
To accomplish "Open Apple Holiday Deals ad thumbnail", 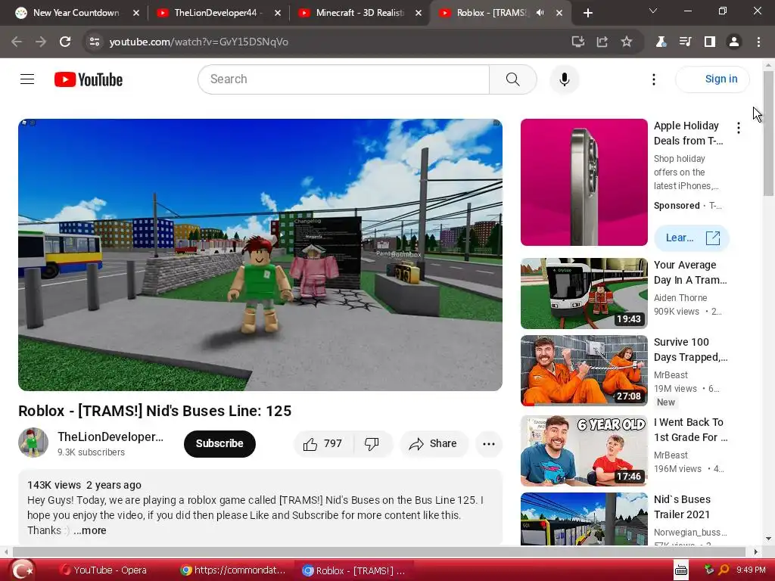I will click(584, 182).
